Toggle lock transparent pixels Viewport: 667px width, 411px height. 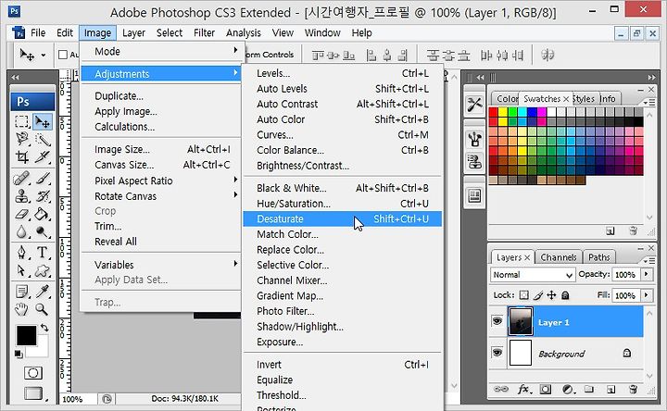pos(524,295)
